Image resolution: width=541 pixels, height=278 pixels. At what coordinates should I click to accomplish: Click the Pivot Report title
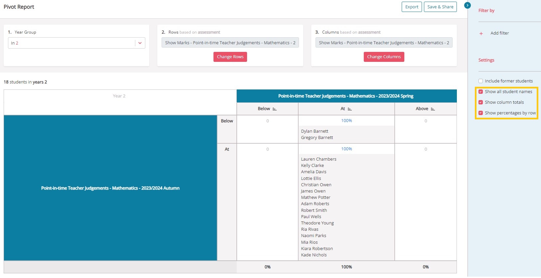[x=19, y=7]
